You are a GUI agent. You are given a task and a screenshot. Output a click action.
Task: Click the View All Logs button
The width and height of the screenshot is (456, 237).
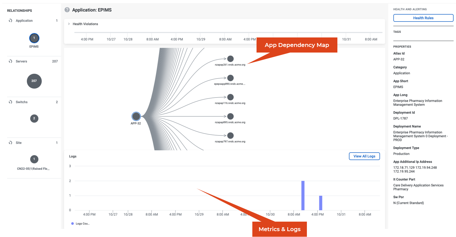364,156
